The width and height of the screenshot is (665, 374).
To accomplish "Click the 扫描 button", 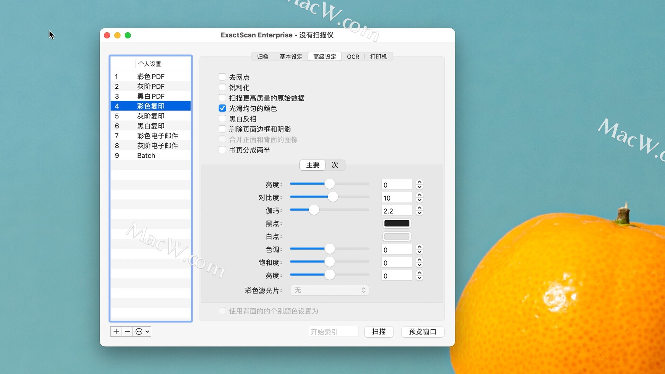I will (379, 332).
